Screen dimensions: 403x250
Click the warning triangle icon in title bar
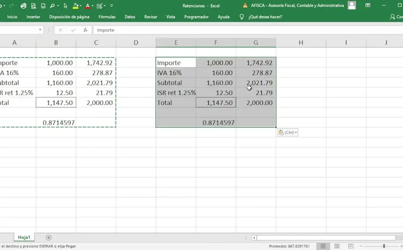pyautogui.click(x=245, y=6)
